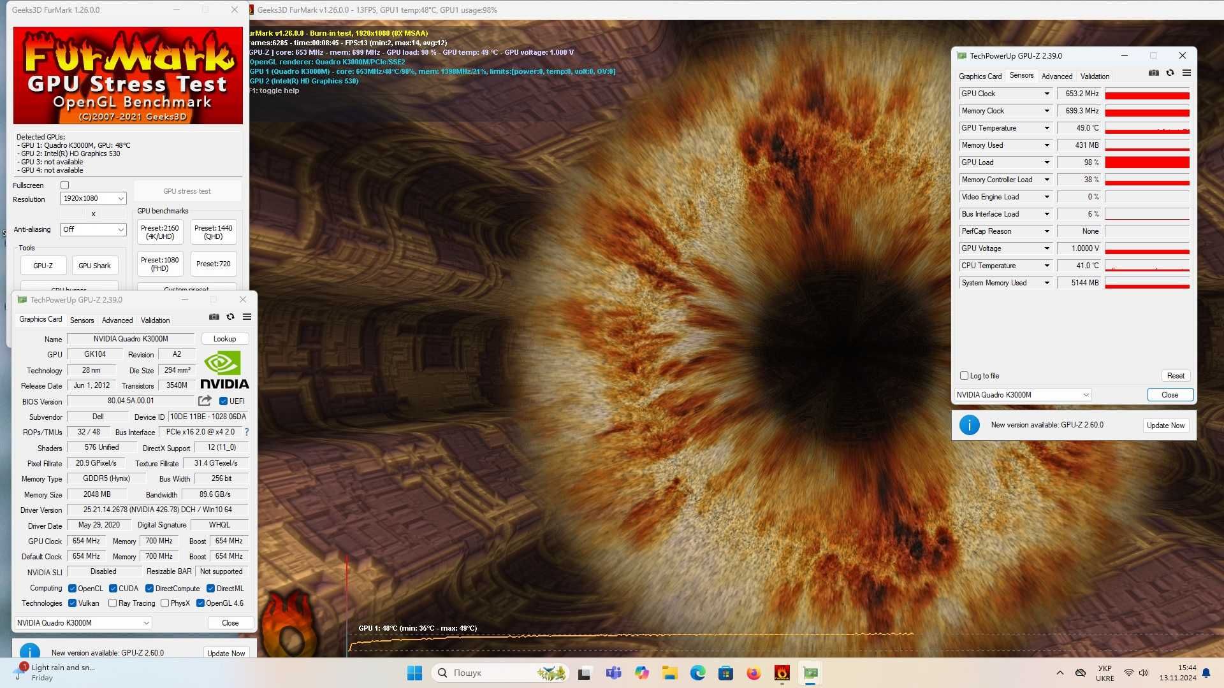
Task: Switch to Validation tab in right GPU-Z
Action: tap(1095, 76)
